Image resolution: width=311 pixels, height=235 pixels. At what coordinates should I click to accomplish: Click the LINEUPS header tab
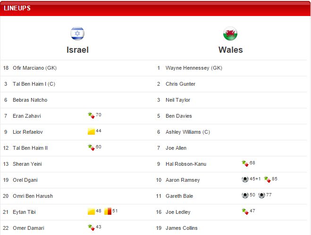17,8
